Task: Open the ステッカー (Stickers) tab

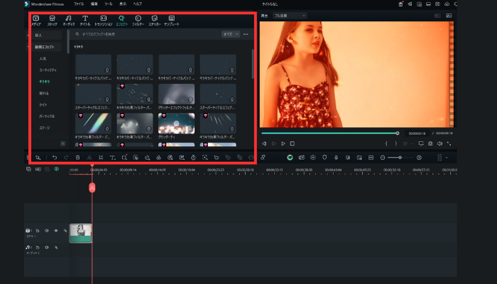Action: [154, 21]
